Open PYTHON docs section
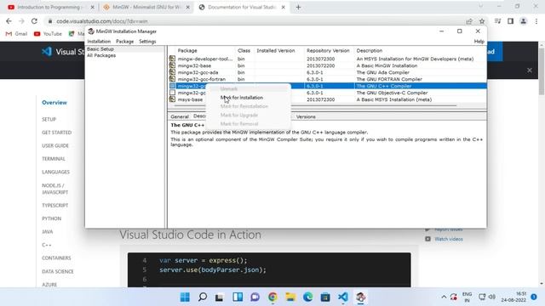This screenshot has height=306, width=545. (x=51, y=218)
